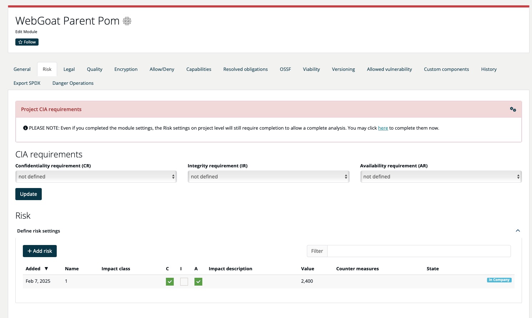
Task: Click the 2,400 value cell
Action: [307, 281]
